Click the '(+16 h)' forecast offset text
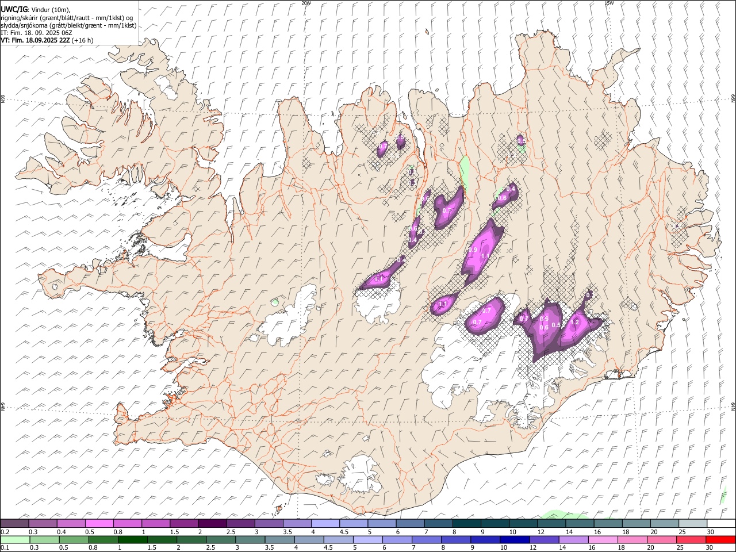 [x=81, y=40]
